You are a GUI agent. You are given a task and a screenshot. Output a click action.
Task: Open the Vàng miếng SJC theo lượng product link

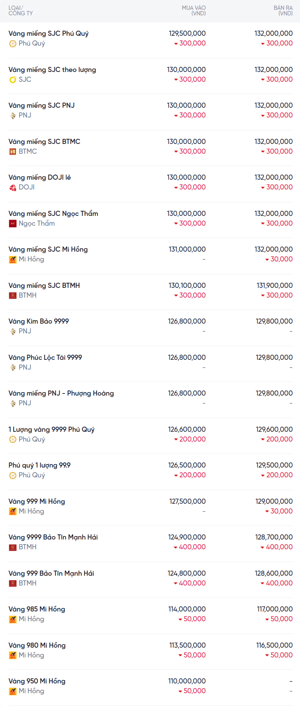pos(52,69)
